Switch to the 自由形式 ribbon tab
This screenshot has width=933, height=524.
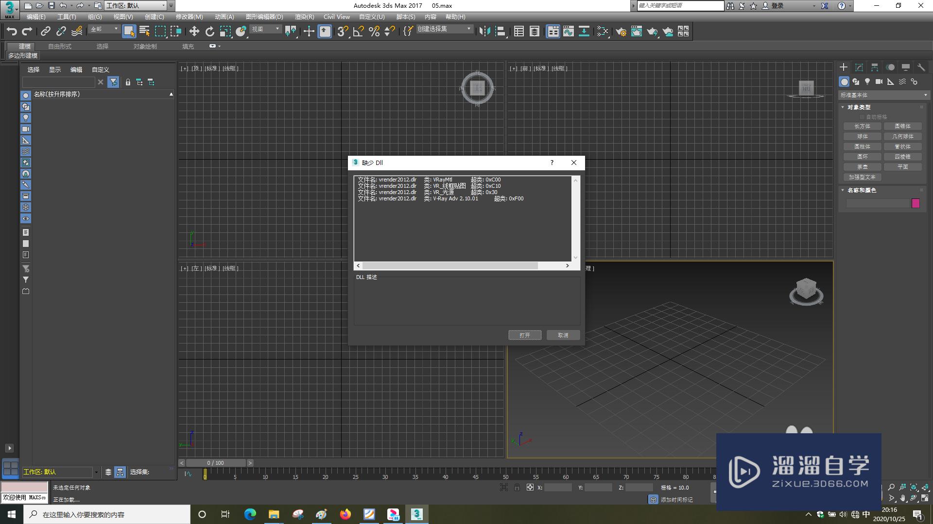click(x=60, y=47)
